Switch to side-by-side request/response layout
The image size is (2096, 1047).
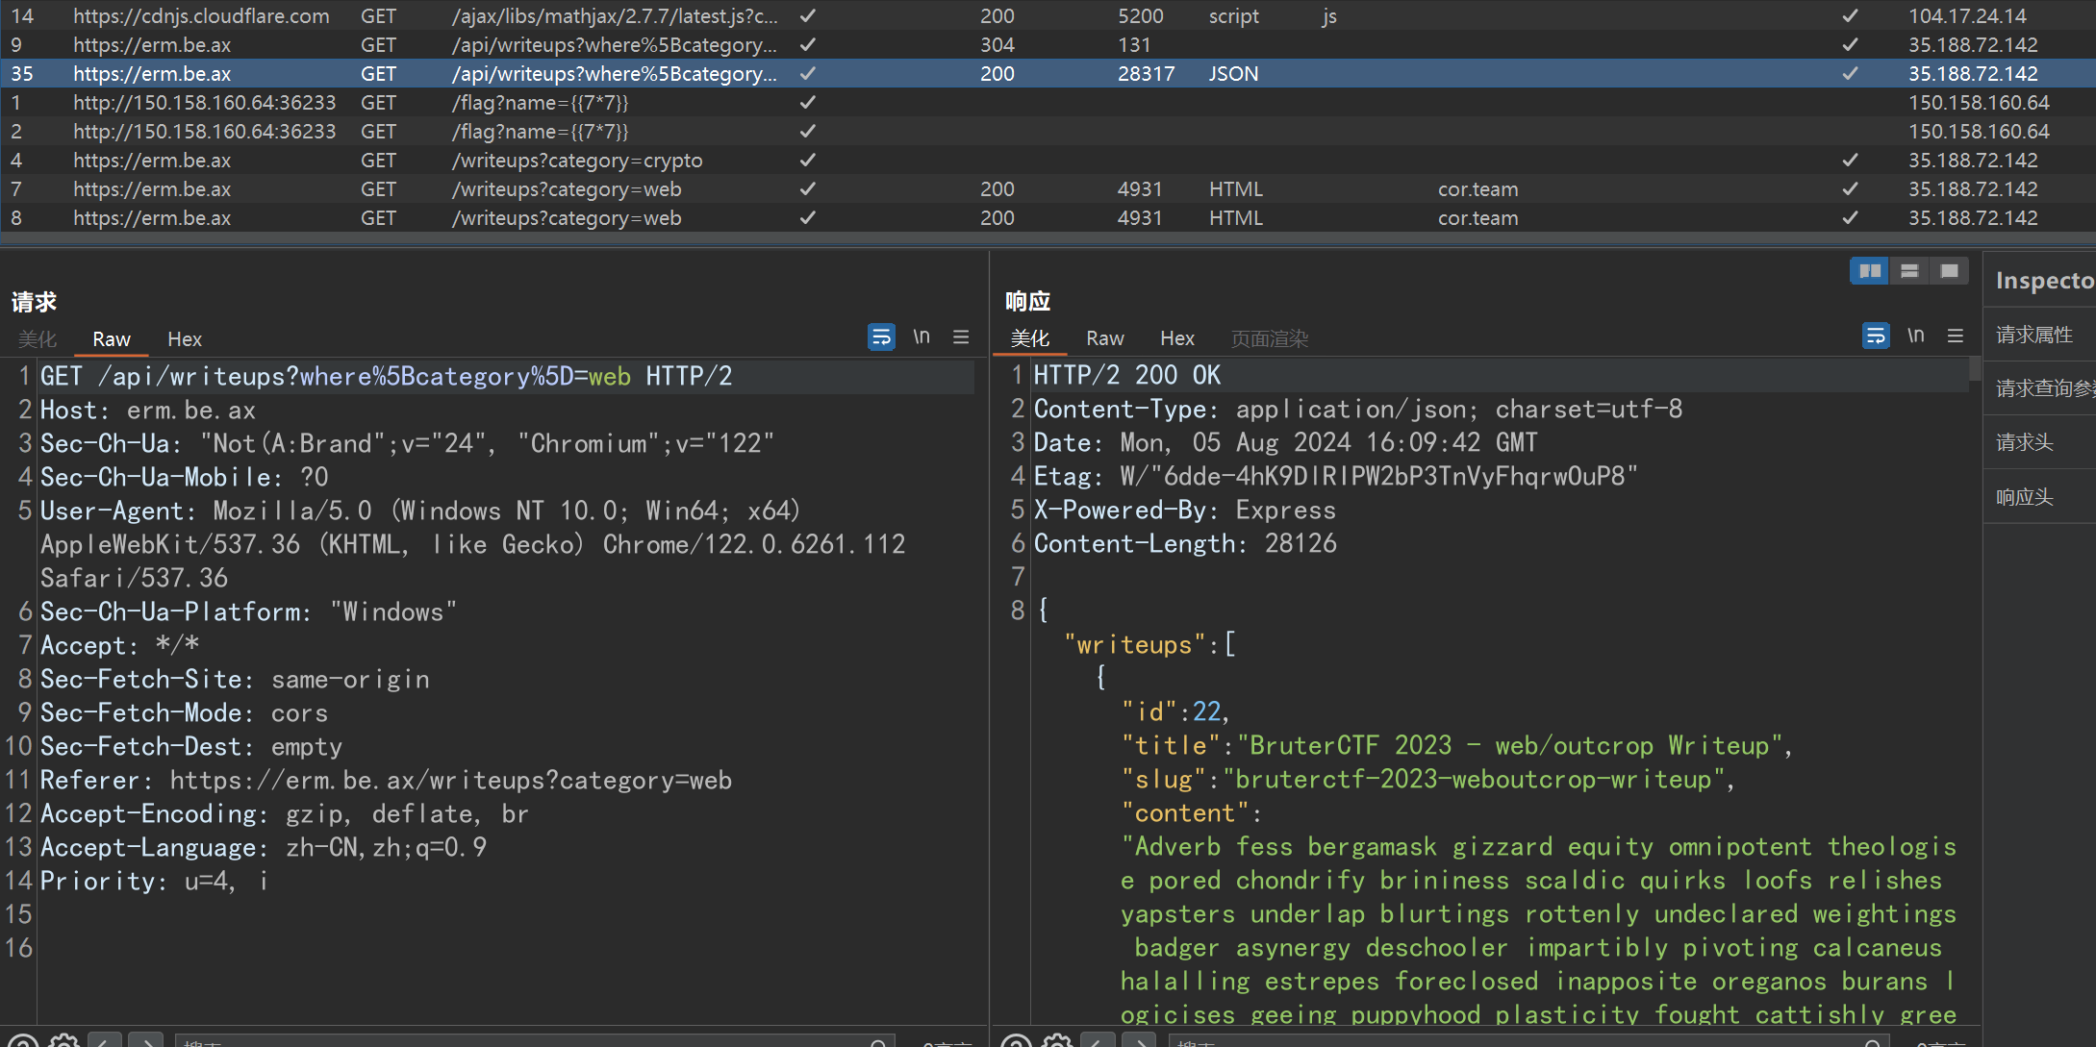[x=1870, y=271]
